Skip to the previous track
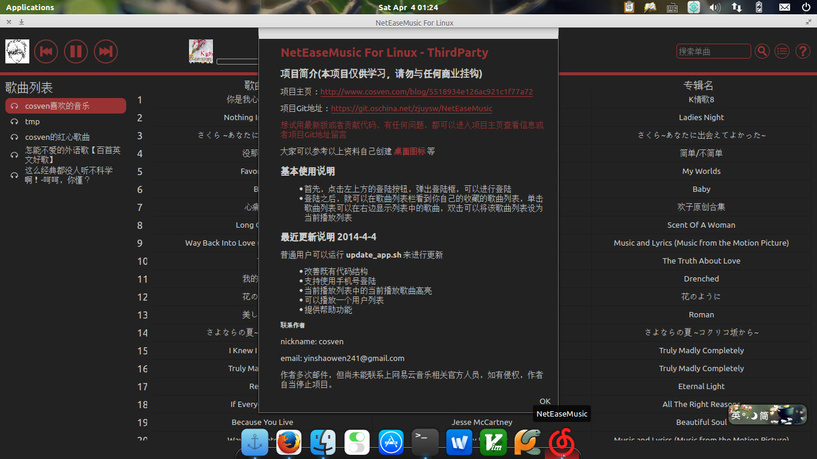This screenshot has width=817, height=459. (x=46, y=51)
